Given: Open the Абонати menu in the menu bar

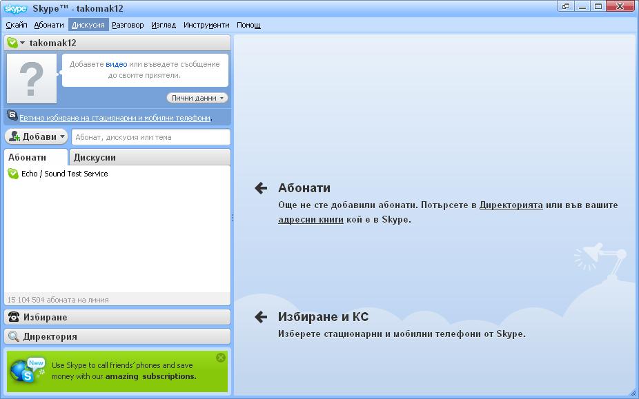Looking at the screenshot, I should 49,25.
